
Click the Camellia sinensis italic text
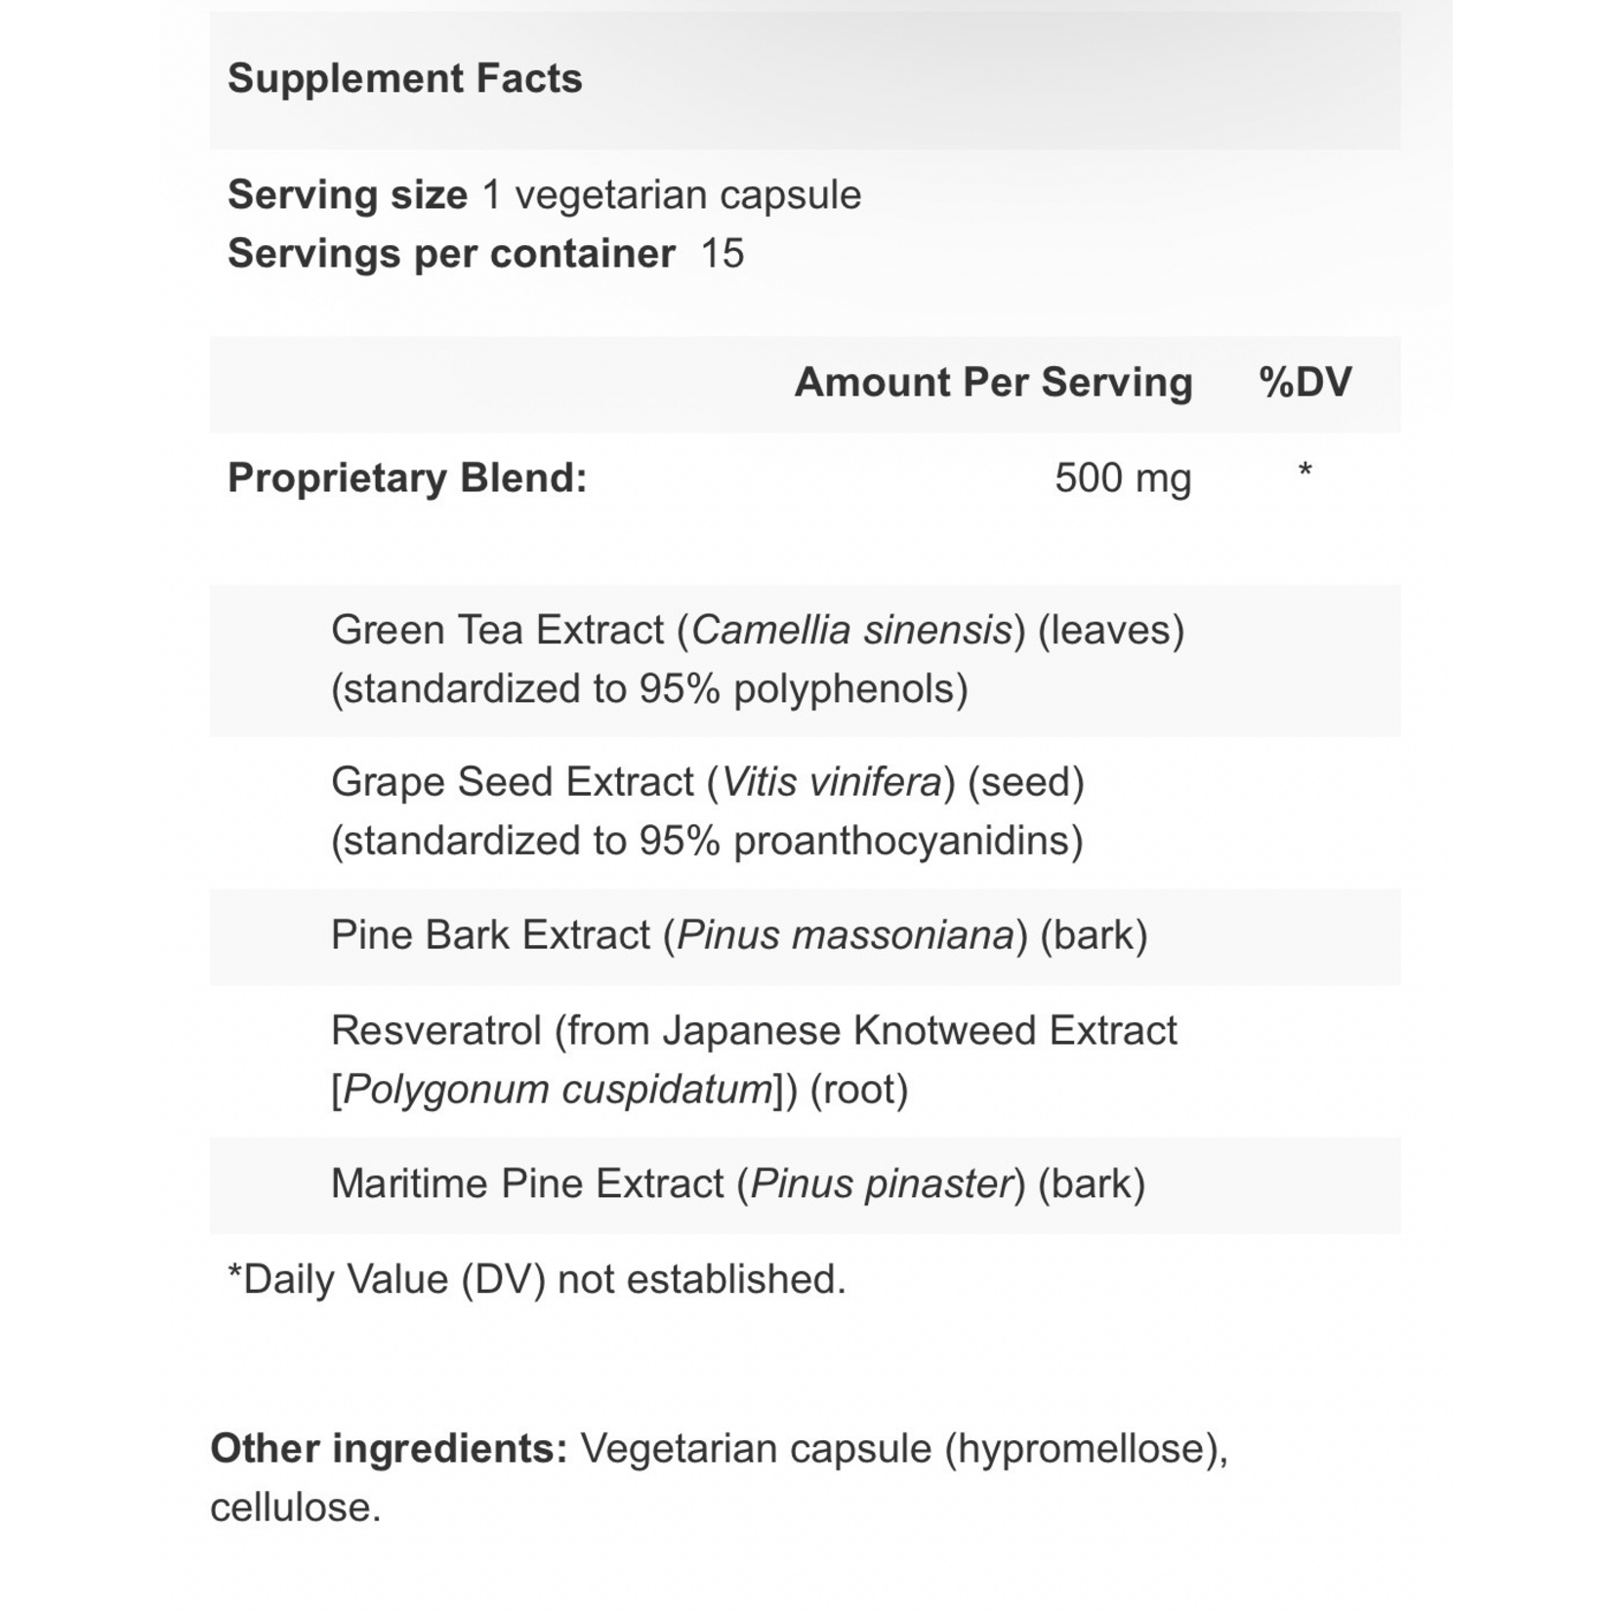pos(851,630)
